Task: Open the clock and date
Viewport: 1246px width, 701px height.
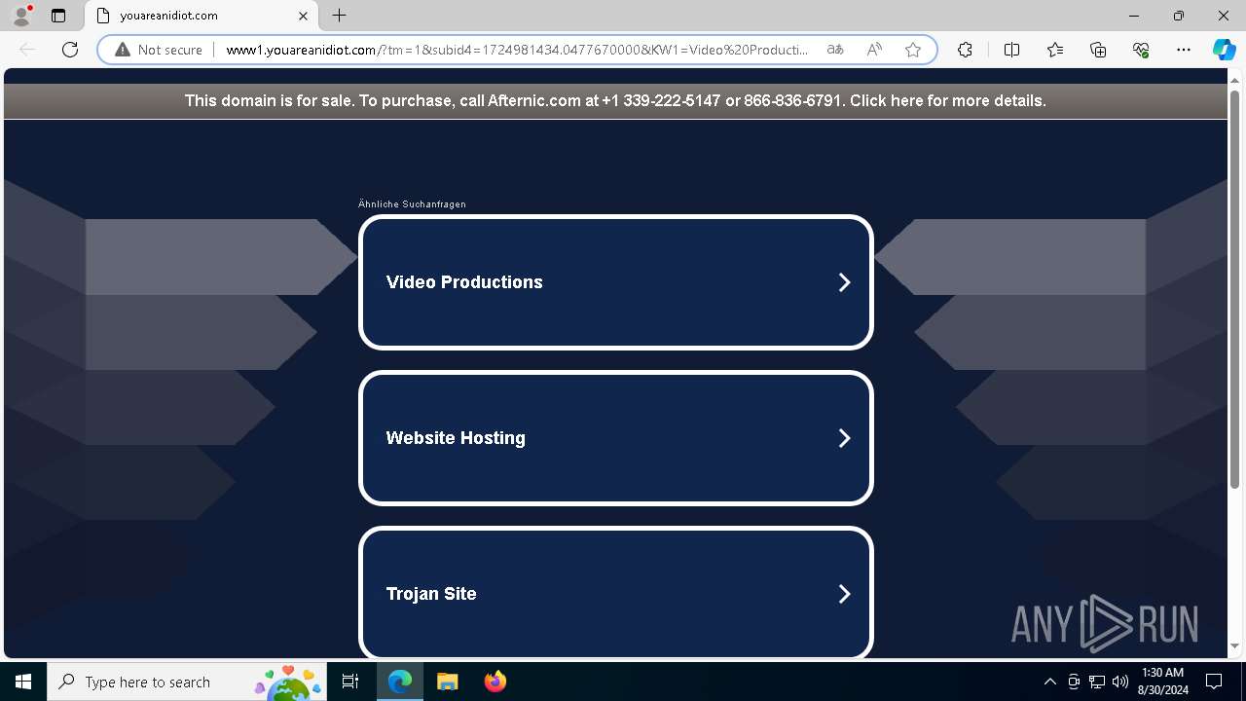Action: tap(1162, 682)
